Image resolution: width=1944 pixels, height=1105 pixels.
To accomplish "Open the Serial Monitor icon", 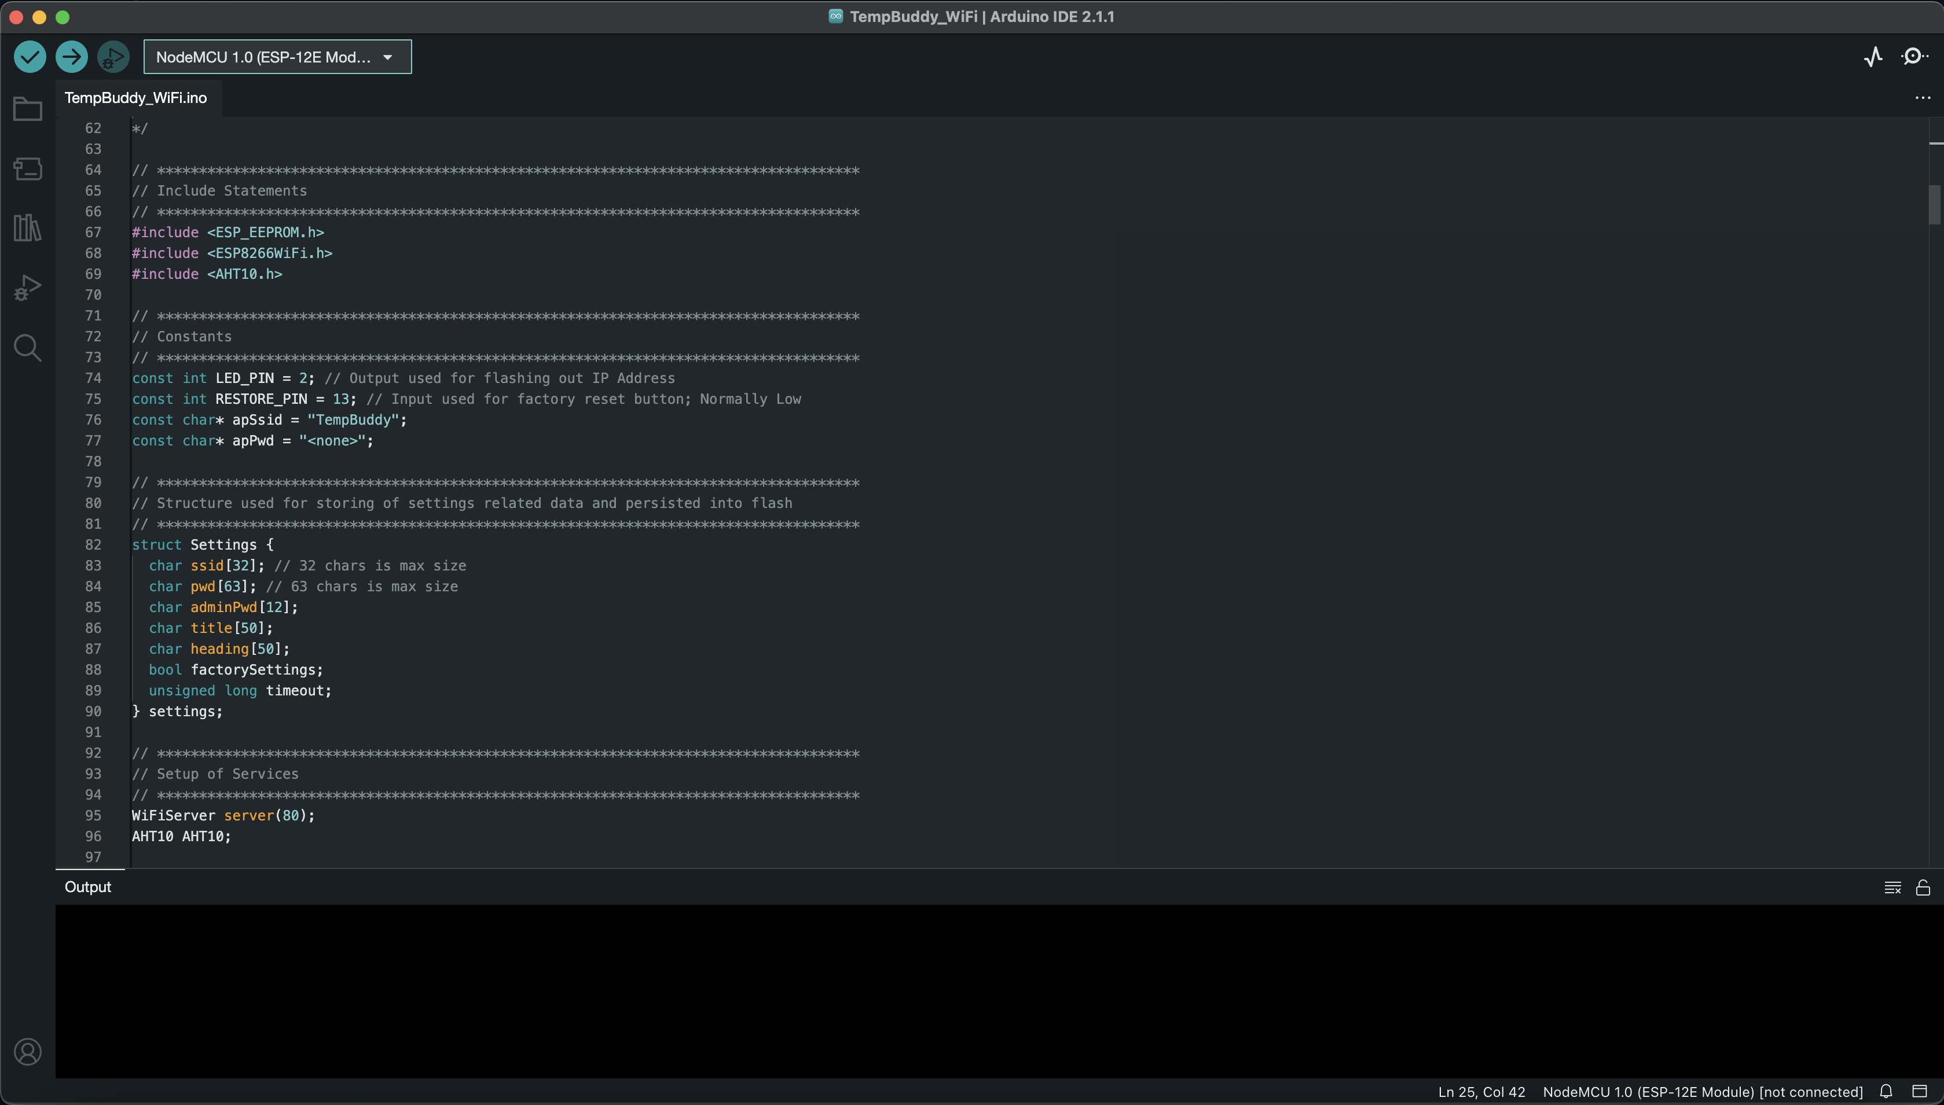I will [1914, 57].
